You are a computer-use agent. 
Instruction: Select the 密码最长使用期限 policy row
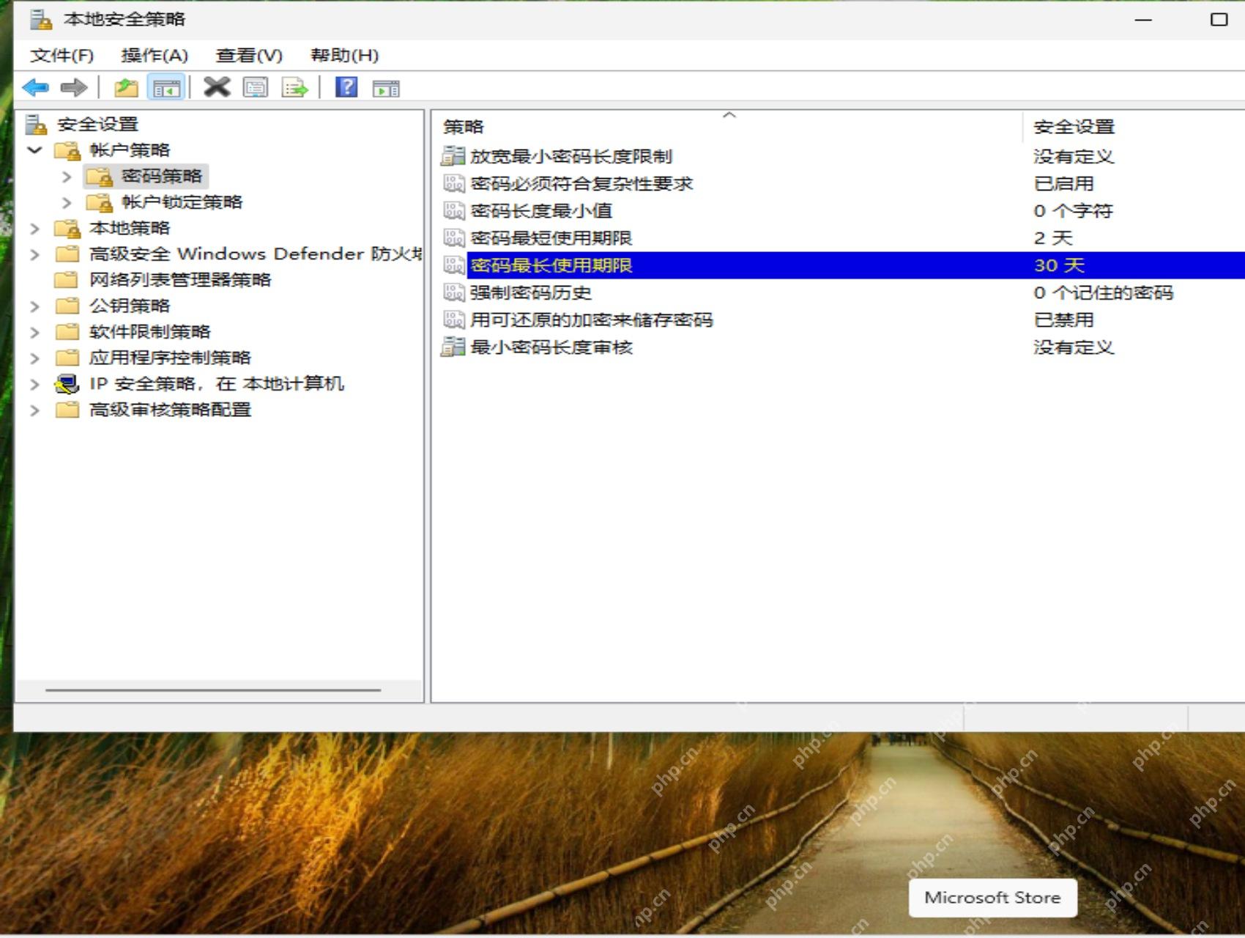(842, 265)
